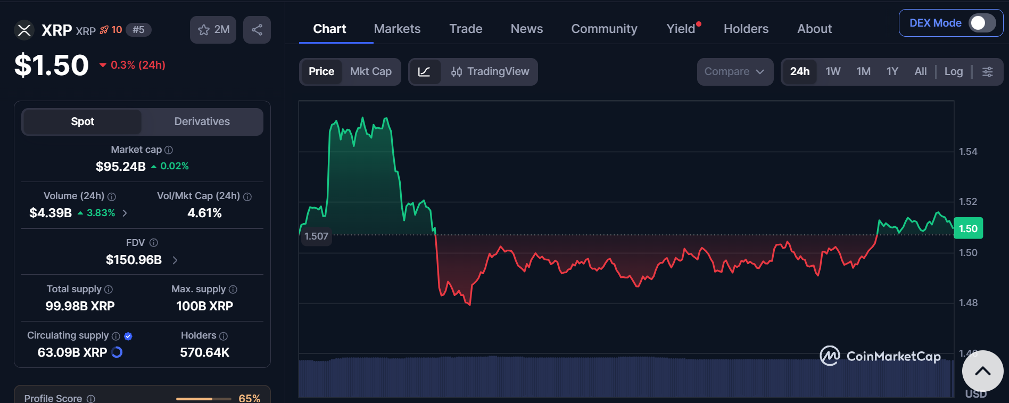The height and width of the screenshot is (403, 1009).
Task: Open the About tab
Action: (814, 29)
